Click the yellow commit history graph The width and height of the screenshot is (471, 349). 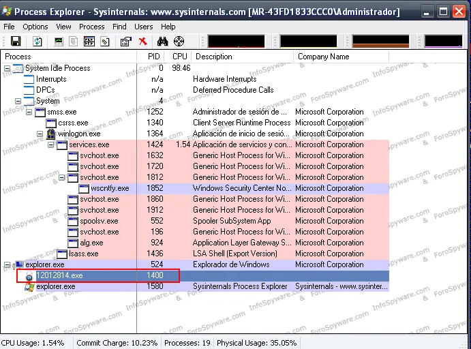tap(309, 42)
